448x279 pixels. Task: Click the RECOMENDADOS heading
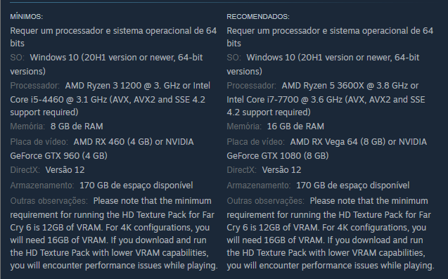pos(258,17)
